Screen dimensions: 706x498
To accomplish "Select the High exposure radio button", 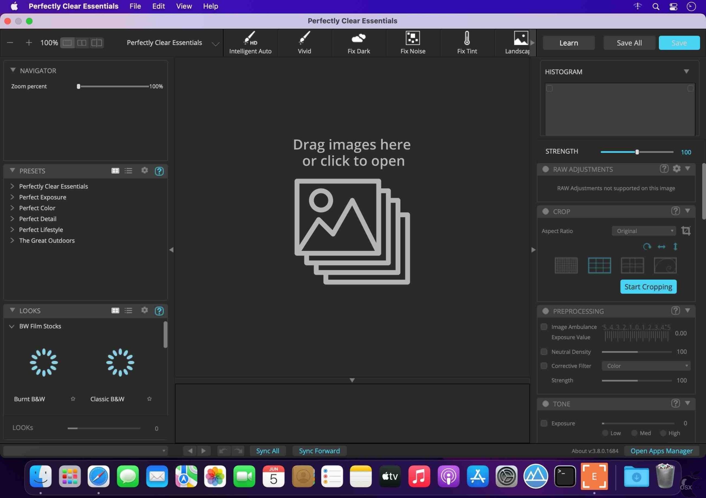I will tap(663, 433).
